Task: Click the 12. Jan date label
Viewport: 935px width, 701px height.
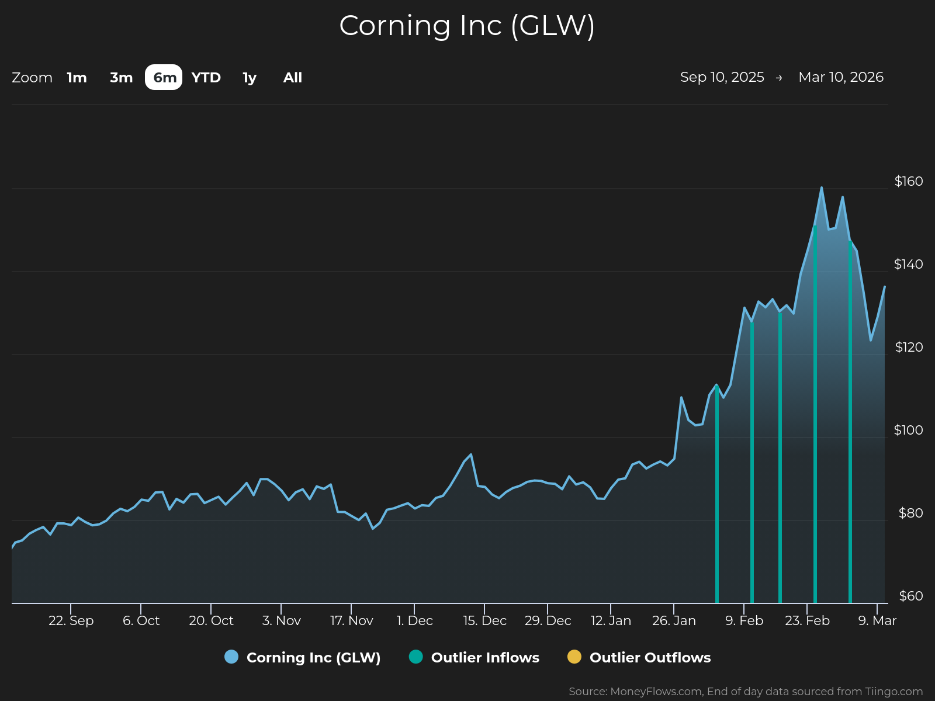Action: point(611,620)
